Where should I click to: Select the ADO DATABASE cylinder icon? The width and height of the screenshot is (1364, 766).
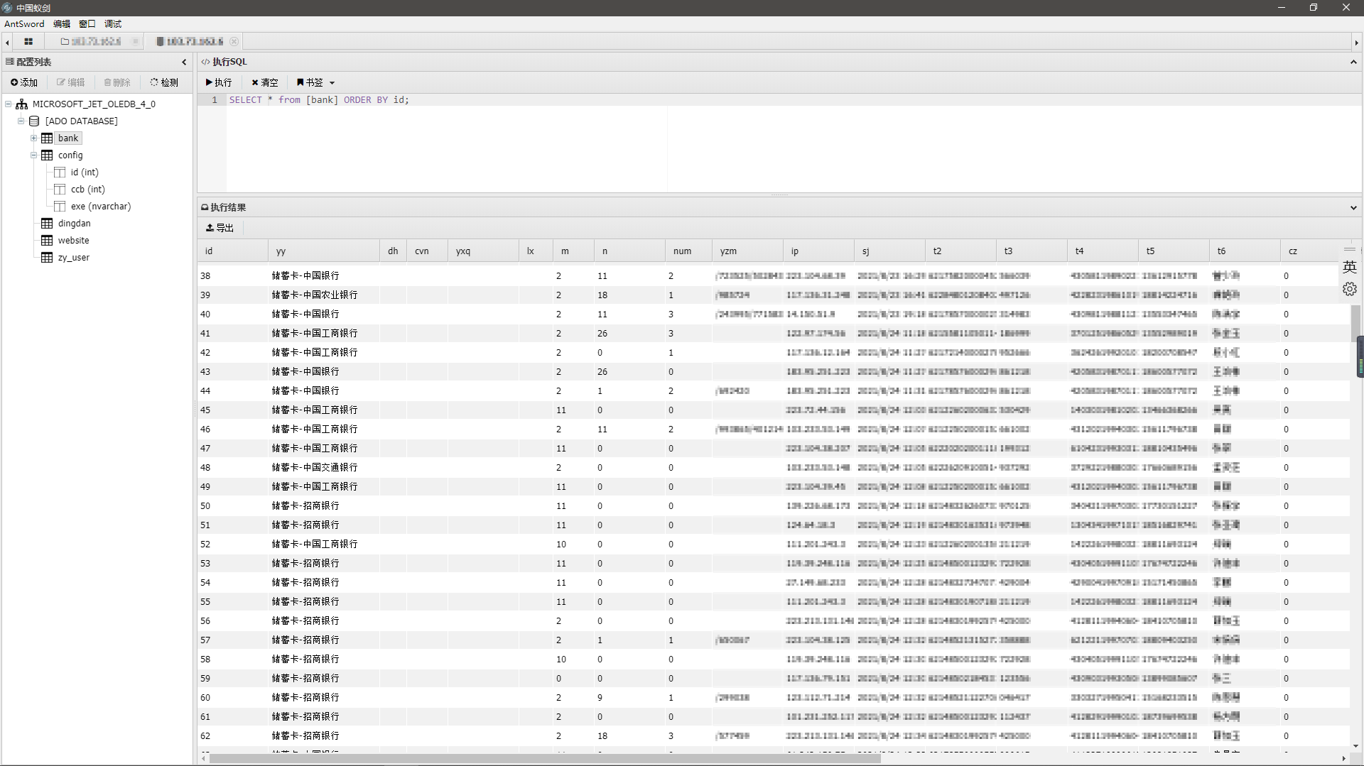pos(34,121)
